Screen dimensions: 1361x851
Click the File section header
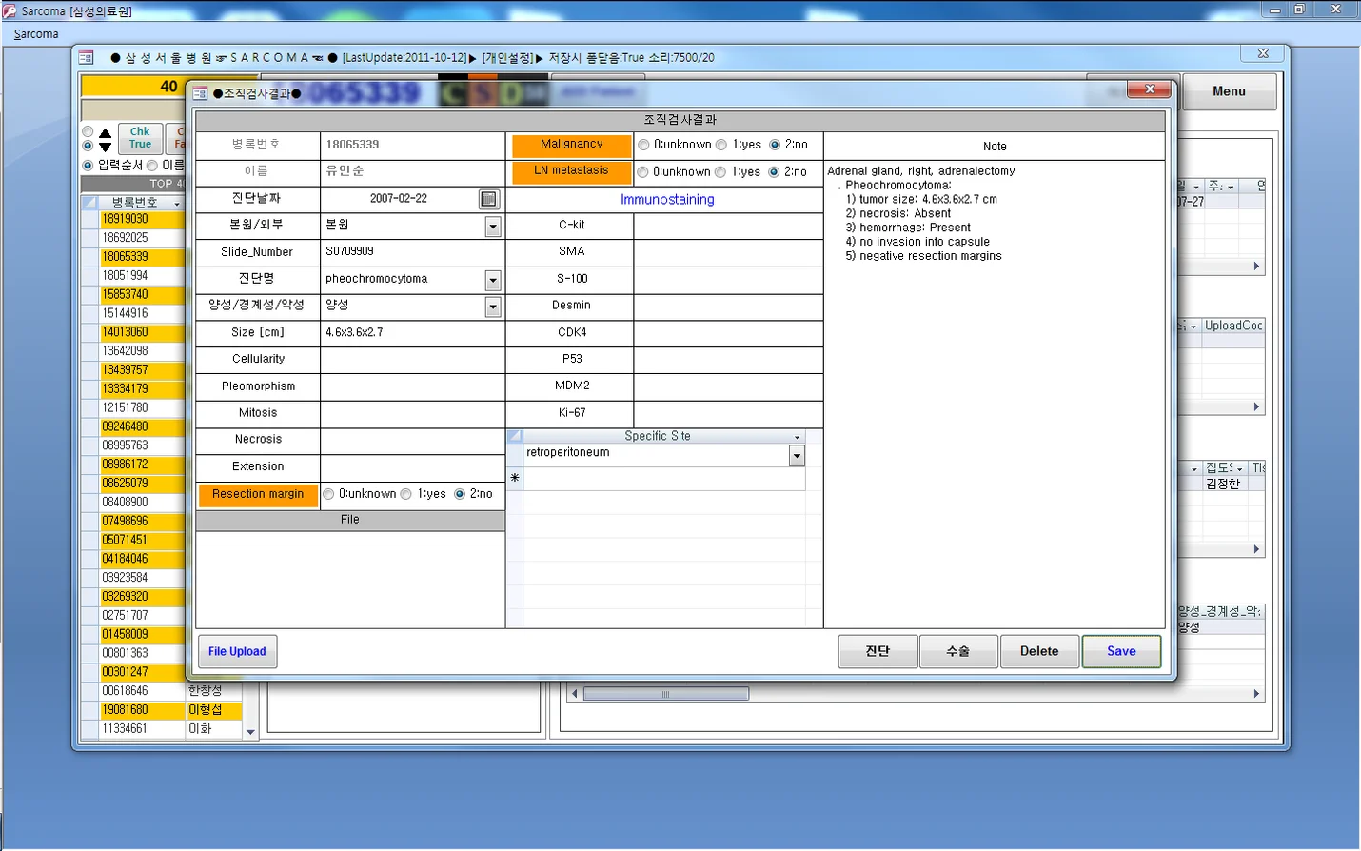tap(350, 521)
